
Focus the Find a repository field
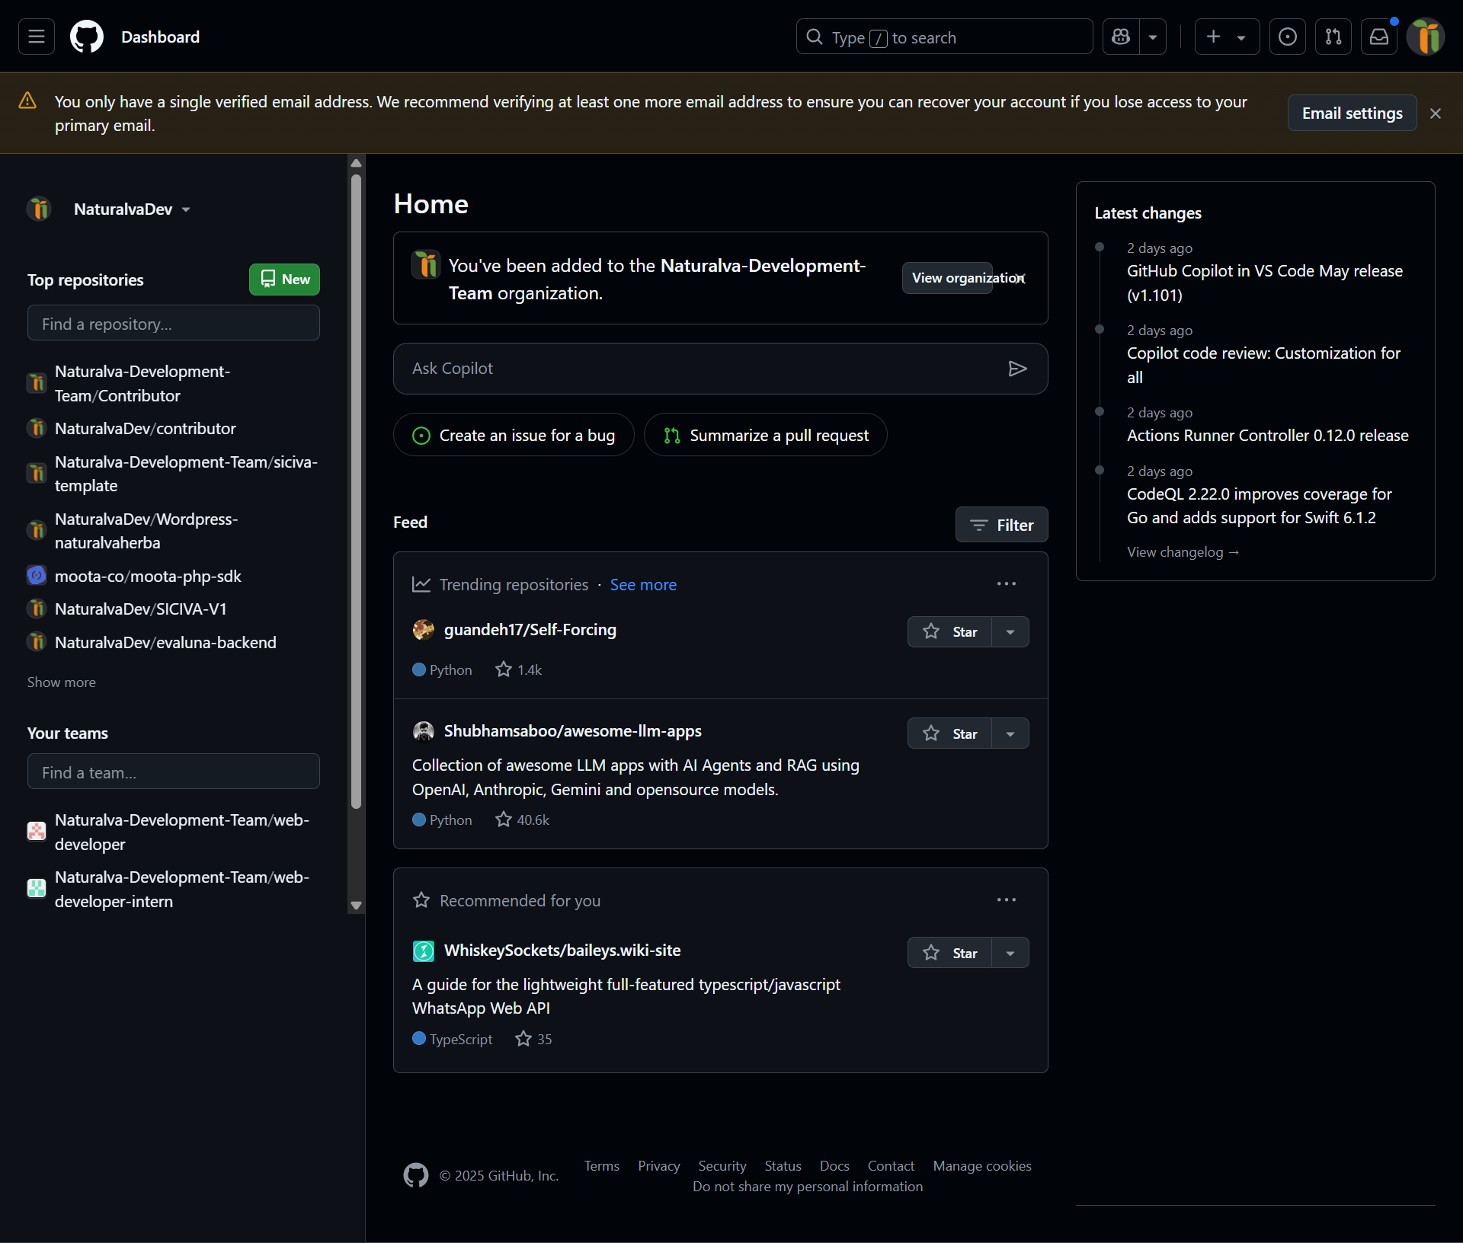click(x=174, y=323)
